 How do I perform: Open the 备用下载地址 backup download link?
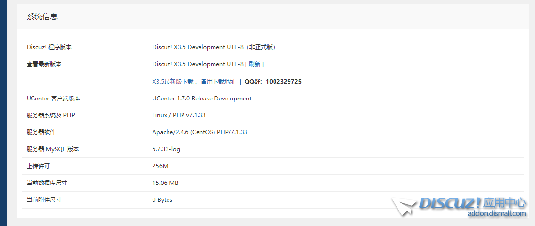pos(218,81)
